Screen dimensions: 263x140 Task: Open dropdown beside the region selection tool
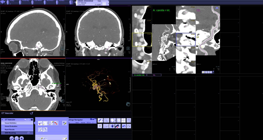[x=115, y=120]
